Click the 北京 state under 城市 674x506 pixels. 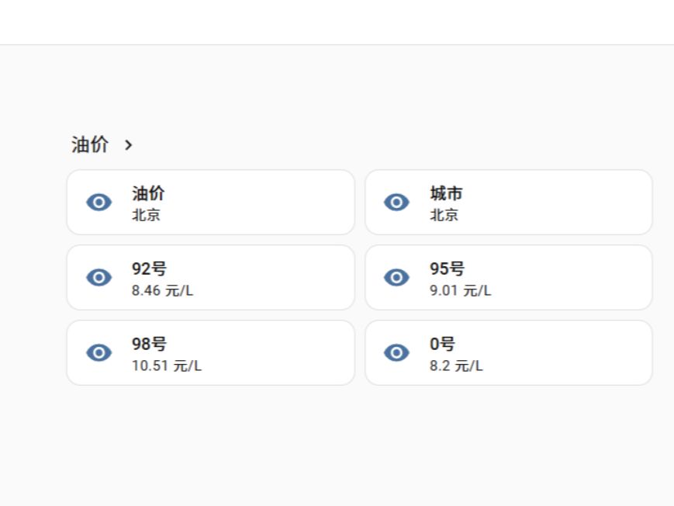444,216
